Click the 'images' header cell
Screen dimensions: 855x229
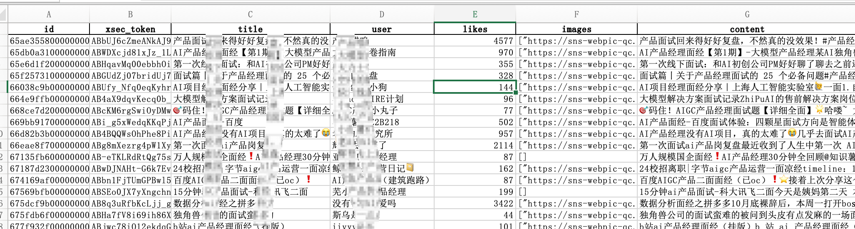coord(577,29)
